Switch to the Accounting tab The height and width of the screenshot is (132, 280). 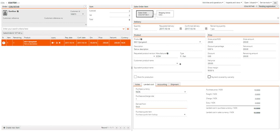(x=162, y=84)
